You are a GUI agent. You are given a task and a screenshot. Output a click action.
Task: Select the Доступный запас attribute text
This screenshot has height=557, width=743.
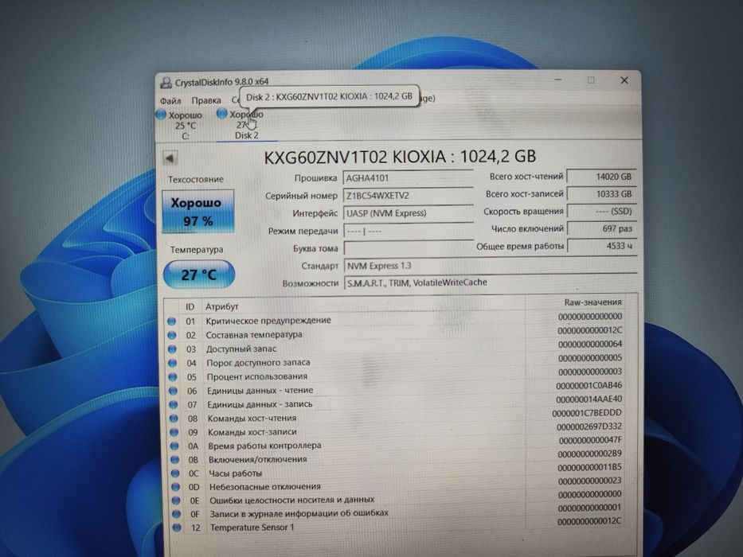pos(241,349)
